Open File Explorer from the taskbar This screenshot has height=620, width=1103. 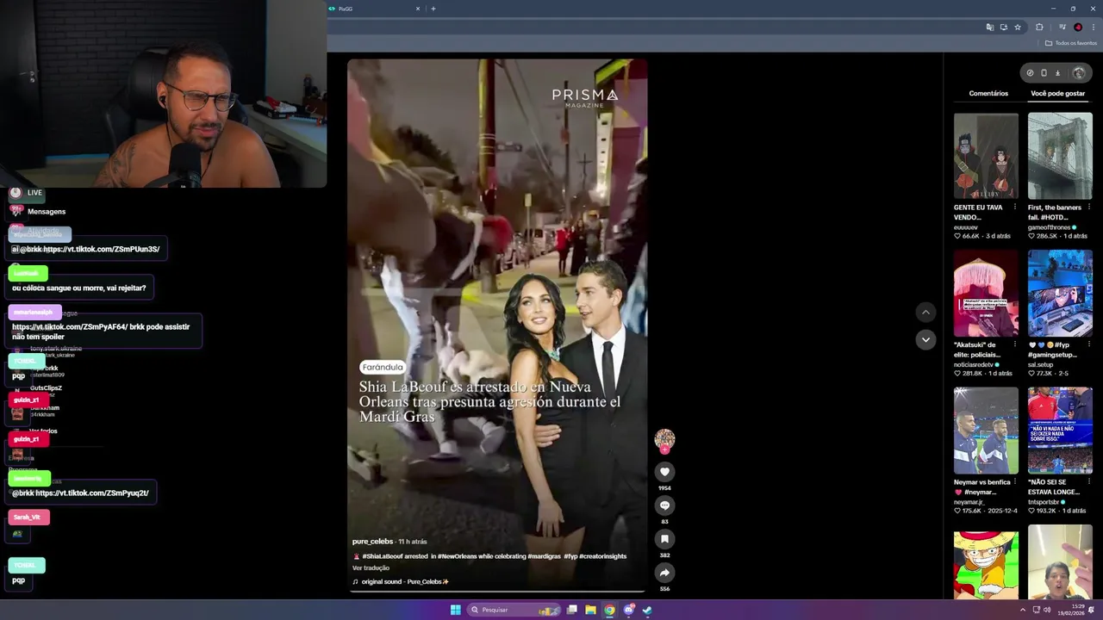click(590, 610)
